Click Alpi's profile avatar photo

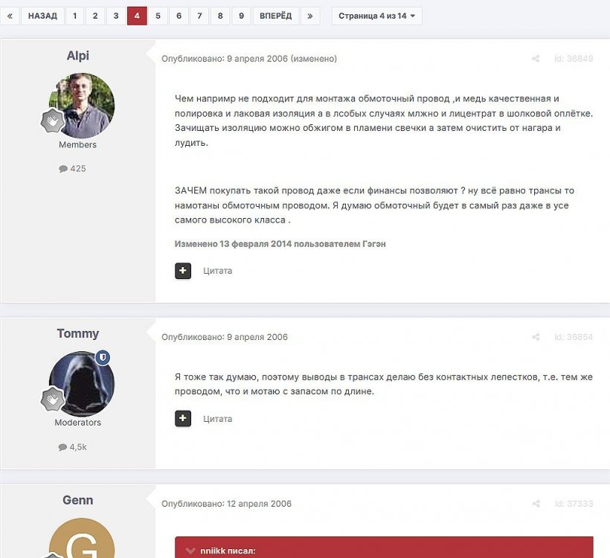point(82,106)
